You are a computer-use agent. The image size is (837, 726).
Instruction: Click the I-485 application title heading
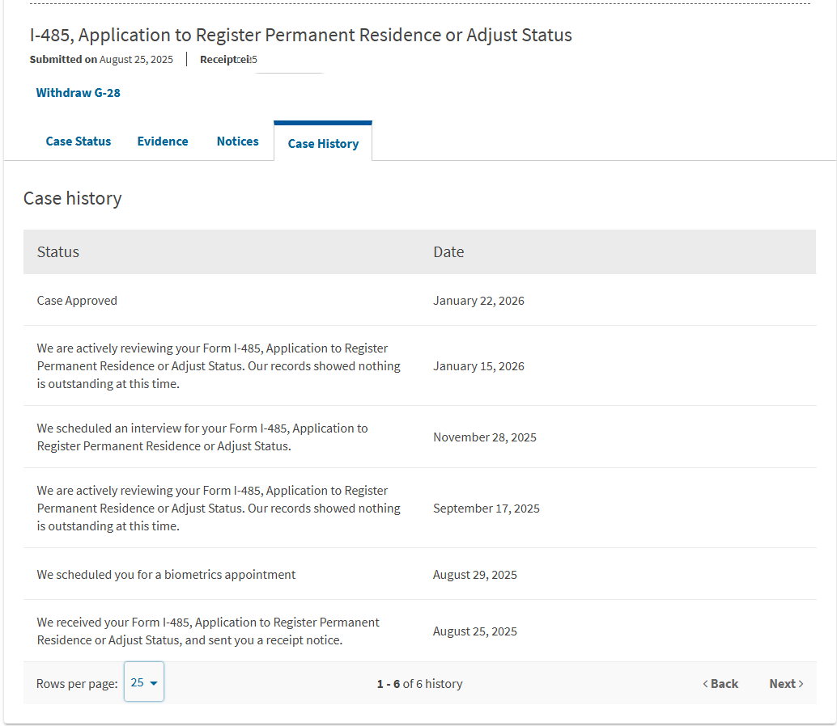(301, 36)
